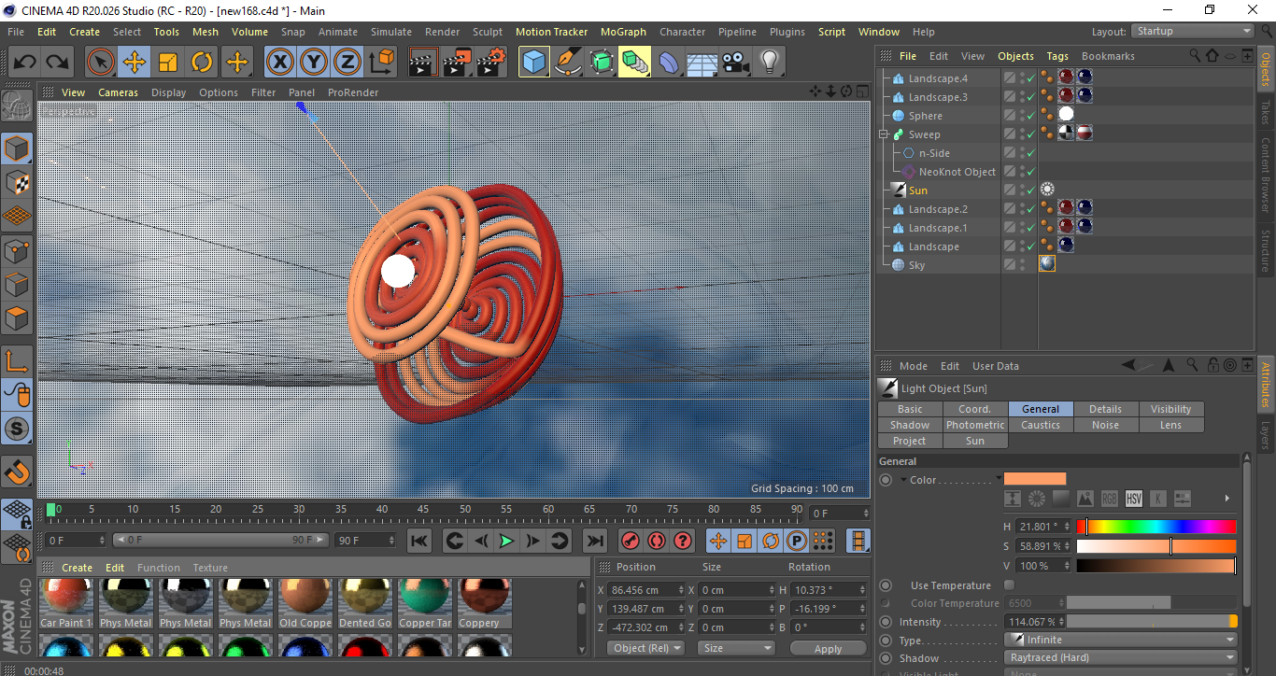The height and width of the screenshot is (676, 1276).
Task: Open the Size mode dropdown
Action: [x=737, y=648]
